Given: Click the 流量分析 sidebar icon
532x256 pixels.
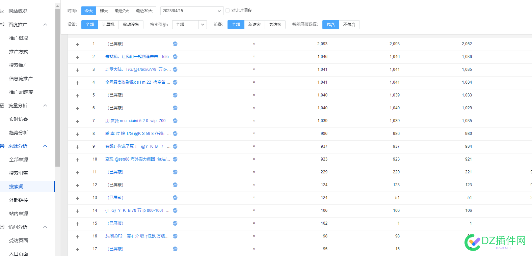Looking at the screenshot, I should (2, 106).
